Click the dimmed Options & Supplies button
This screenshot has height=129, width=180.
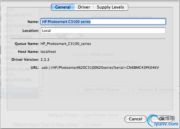[x=156, y=90]
